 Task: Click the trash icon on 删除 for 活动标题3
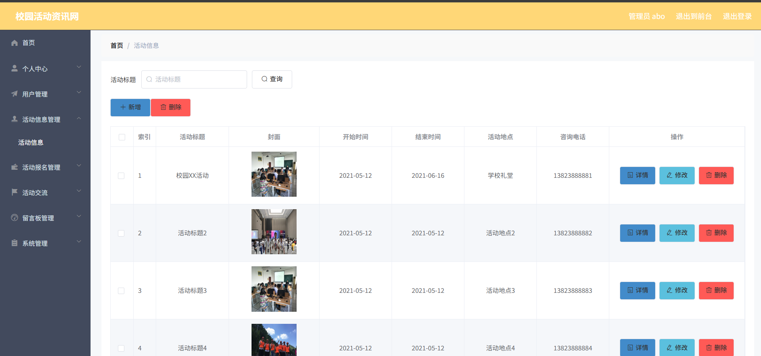click(x=709, y=290)
